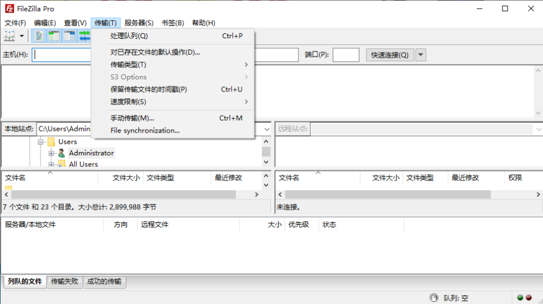Image resolution: width=543 pixels, height=304 pixels.
Task: Open 手动传输(M)... dialog
Action: click(173, 118)
